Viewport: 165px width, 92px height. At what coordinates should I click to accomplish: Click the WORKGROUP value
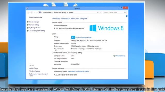(x=76, y=64)
